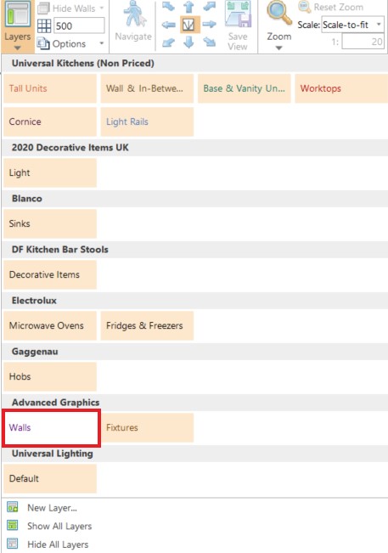Select the center plan view icon
Viewport: 388px width, 553px height.
pos(189,25)
